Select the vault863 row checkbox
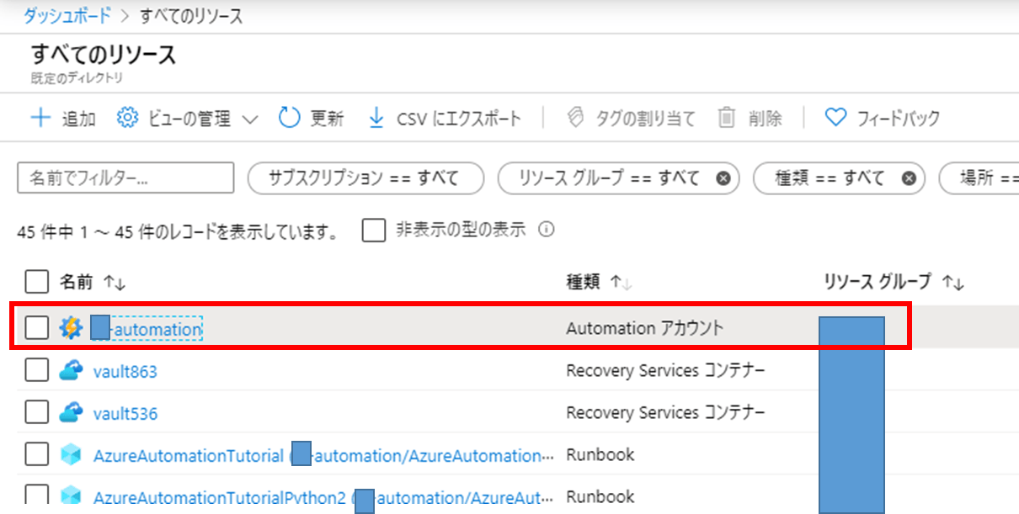This screenshot has height=514, width=1019. click(x=36, y=370)
